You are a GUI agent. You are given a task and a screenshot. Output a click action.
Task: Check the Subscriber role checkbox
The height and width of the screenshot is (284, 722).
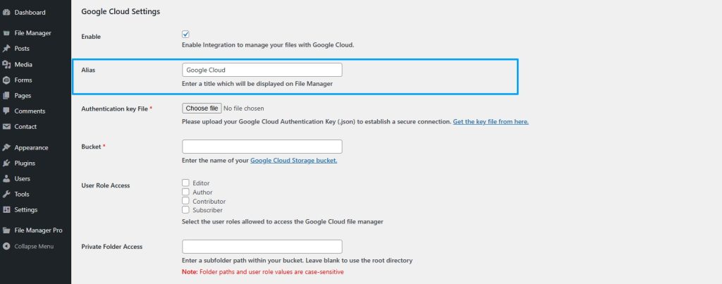(x=185, y=209)
